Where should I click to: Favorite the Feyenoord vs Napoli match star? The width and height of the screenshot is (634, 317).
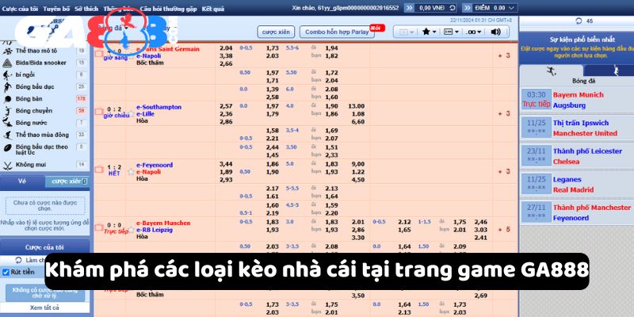click(131, 172)
